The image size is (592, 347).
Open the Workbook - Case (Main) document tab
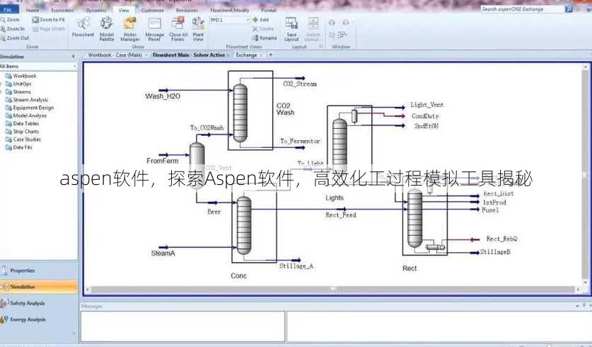pos(115,55)
